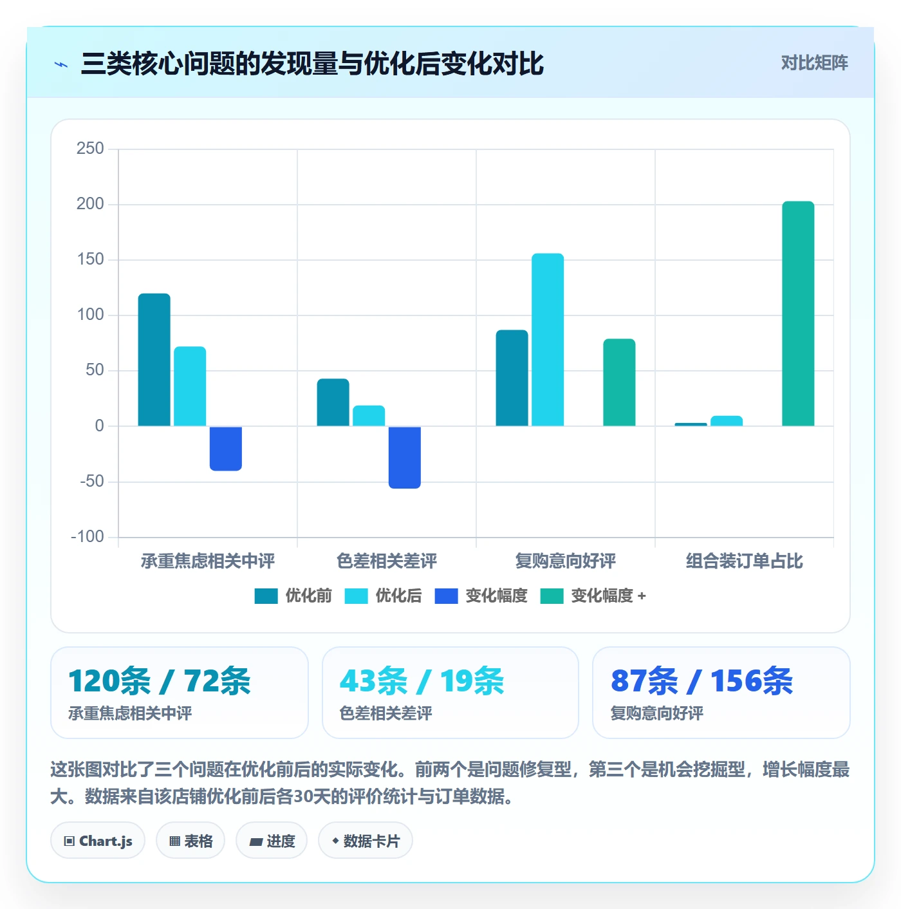Select the 进度 tag
The height and width of the screenshot is (909, 901).
coord(272,841)
